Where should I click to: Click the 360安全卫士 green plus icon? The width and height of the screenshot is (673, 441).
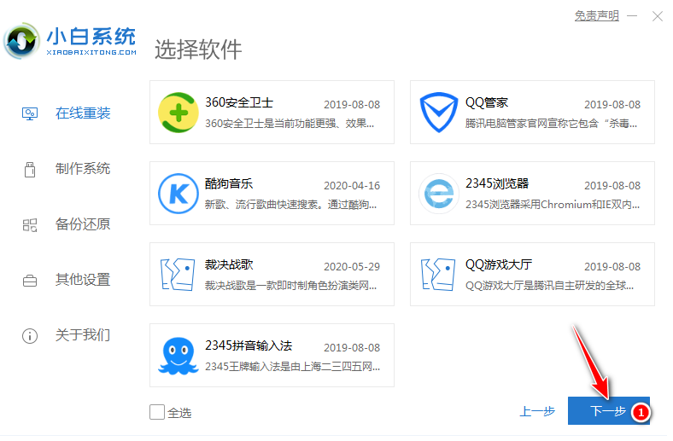click(x=178, y=113)
